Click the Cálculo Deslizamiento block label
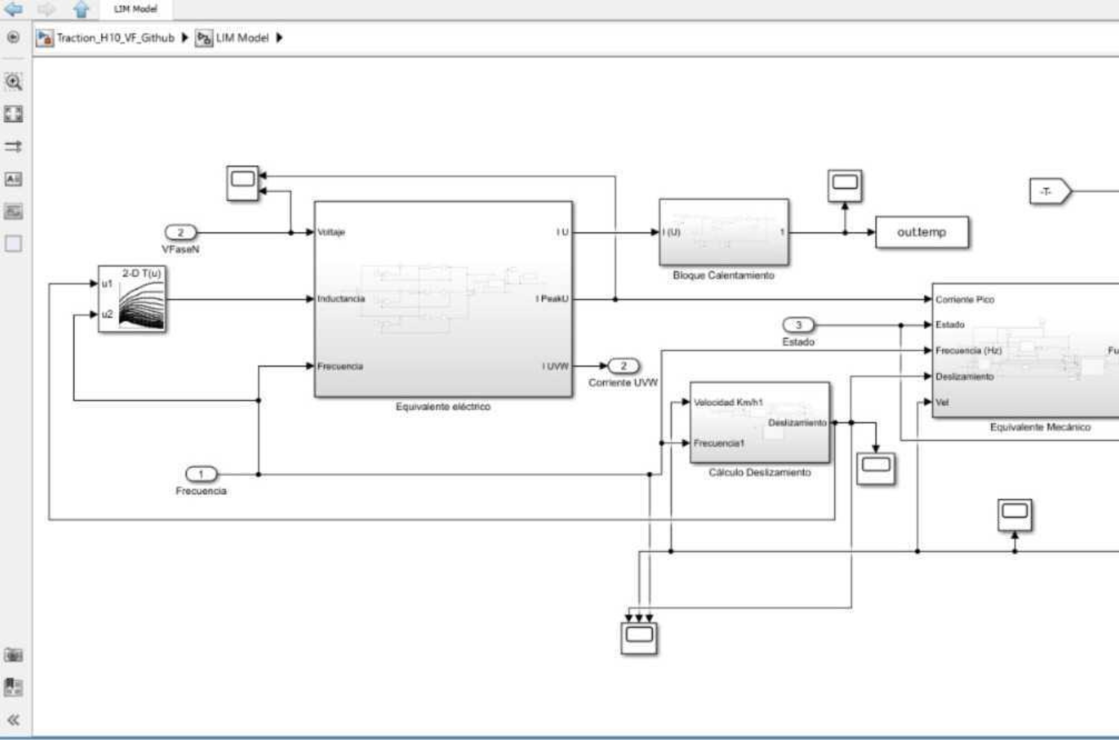 point(760,473)
